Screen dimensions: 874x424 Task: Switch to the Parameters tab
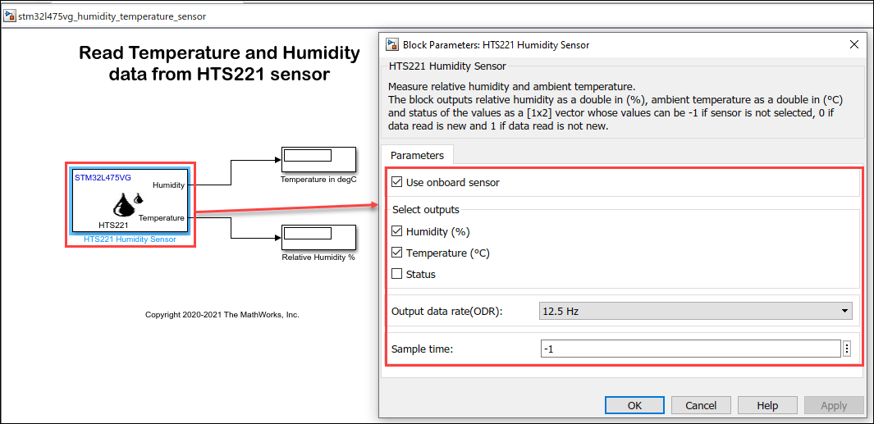(417, 155)
